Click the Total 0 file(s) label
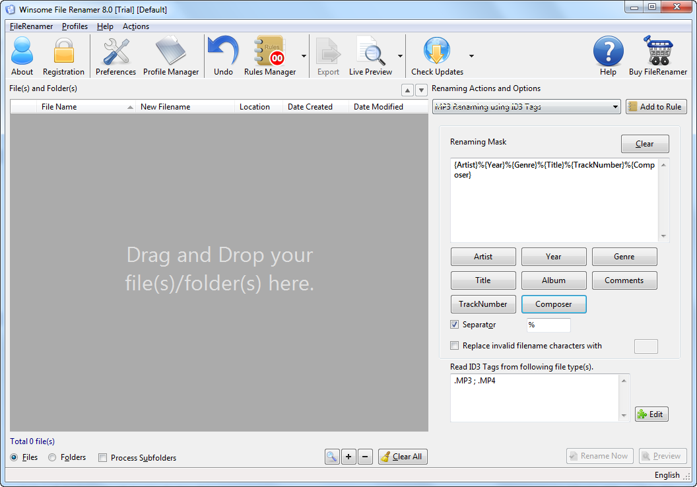 [32, 441]
